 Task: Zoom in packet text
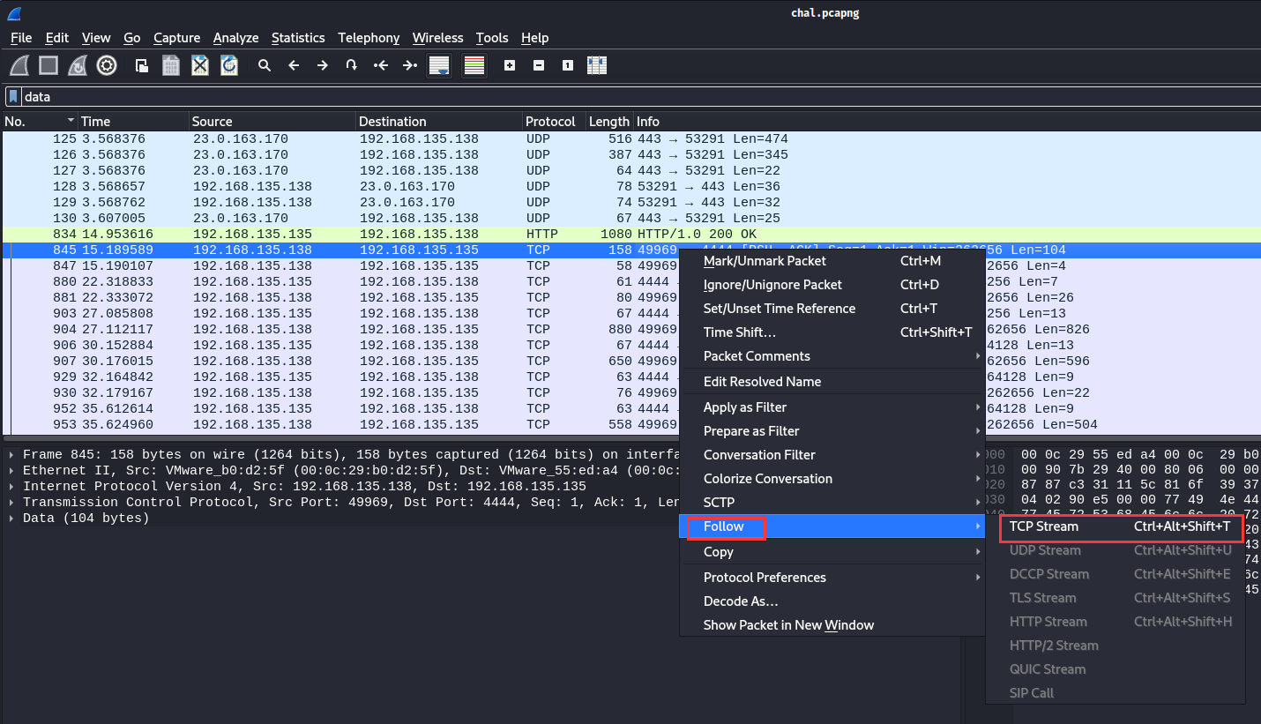coord(509,65)
